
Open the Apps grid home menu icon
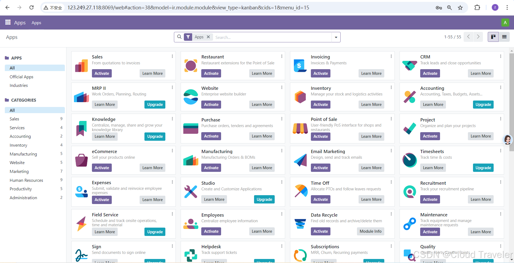pos(8,22)
